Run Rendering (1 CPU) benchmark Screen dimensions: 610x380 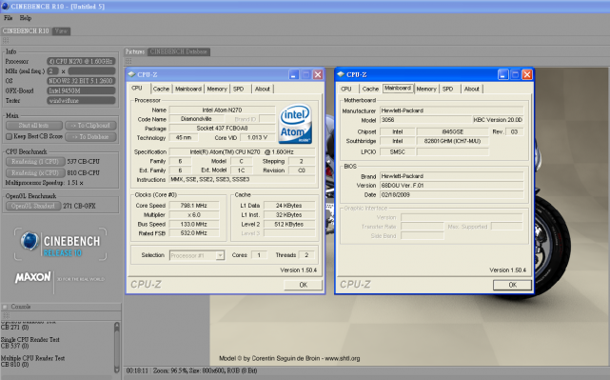(35, 162)
